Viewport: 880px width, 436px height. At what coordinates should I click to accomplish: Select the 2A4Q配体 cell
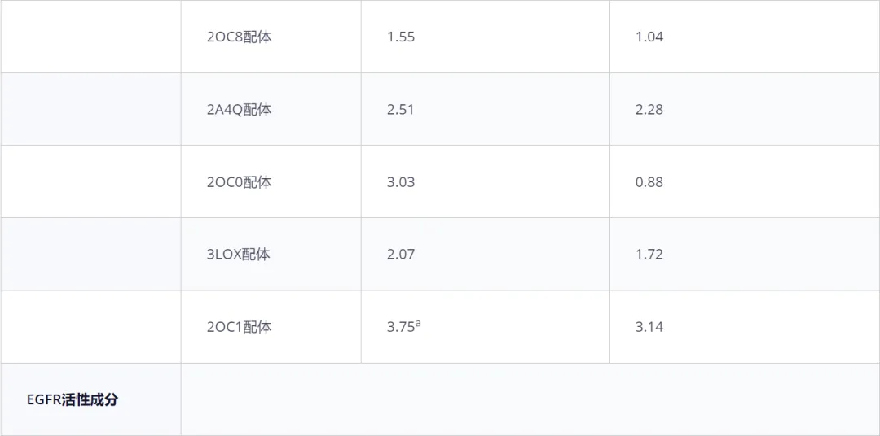point(271,109)
